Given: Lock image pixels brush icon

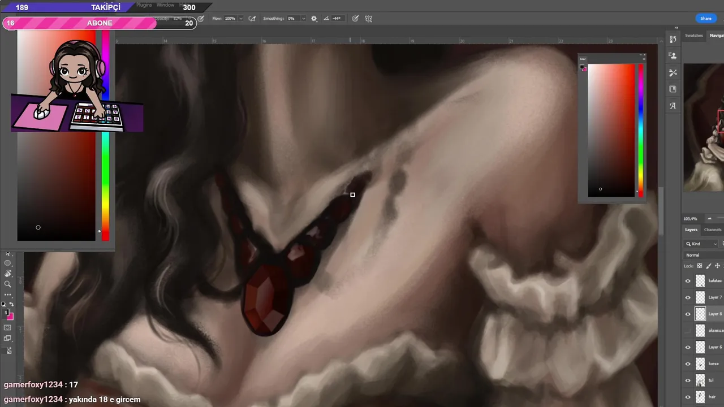Looking at the screenshot, I should pos(709,266).
